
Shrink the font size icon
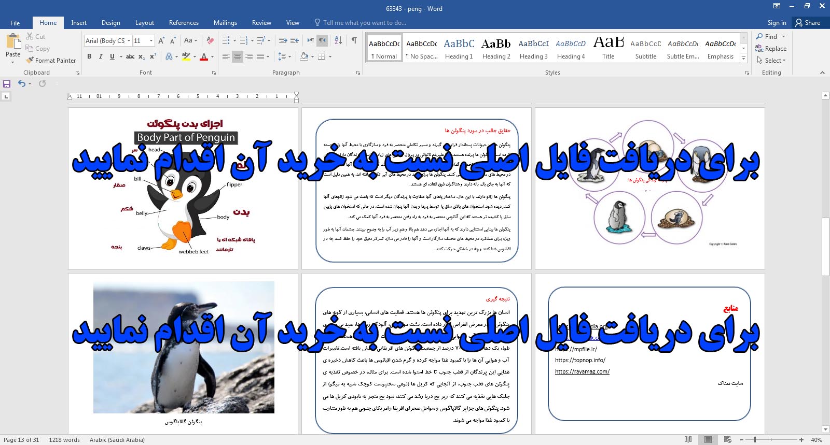(173, 40)
